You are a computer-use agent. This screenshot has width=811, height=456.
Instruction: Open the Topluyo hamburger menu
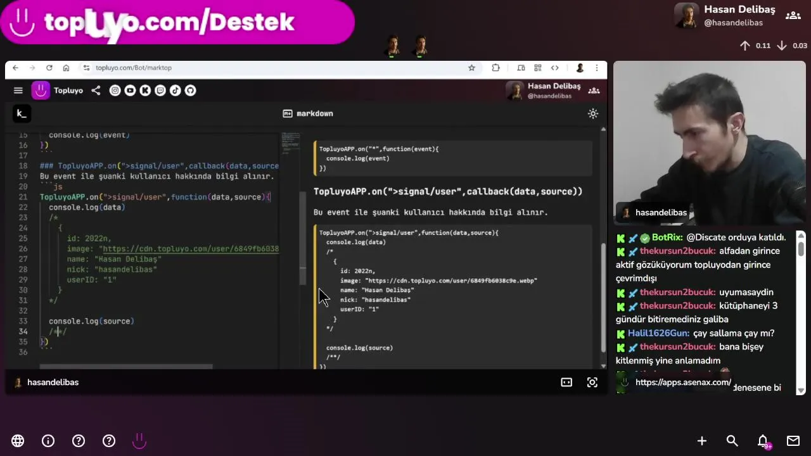(x=18, y=91)
